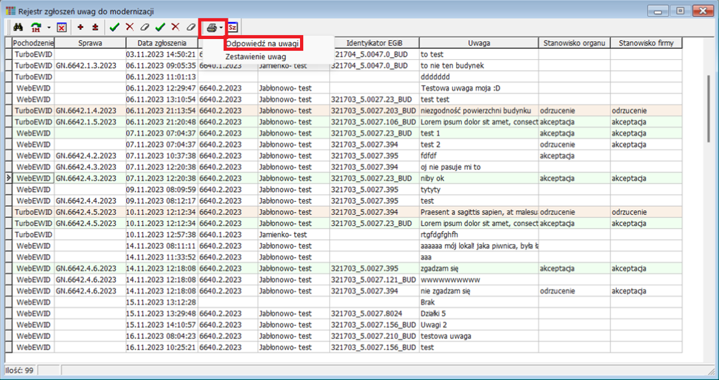Click the first green checkmark icon

115,28
